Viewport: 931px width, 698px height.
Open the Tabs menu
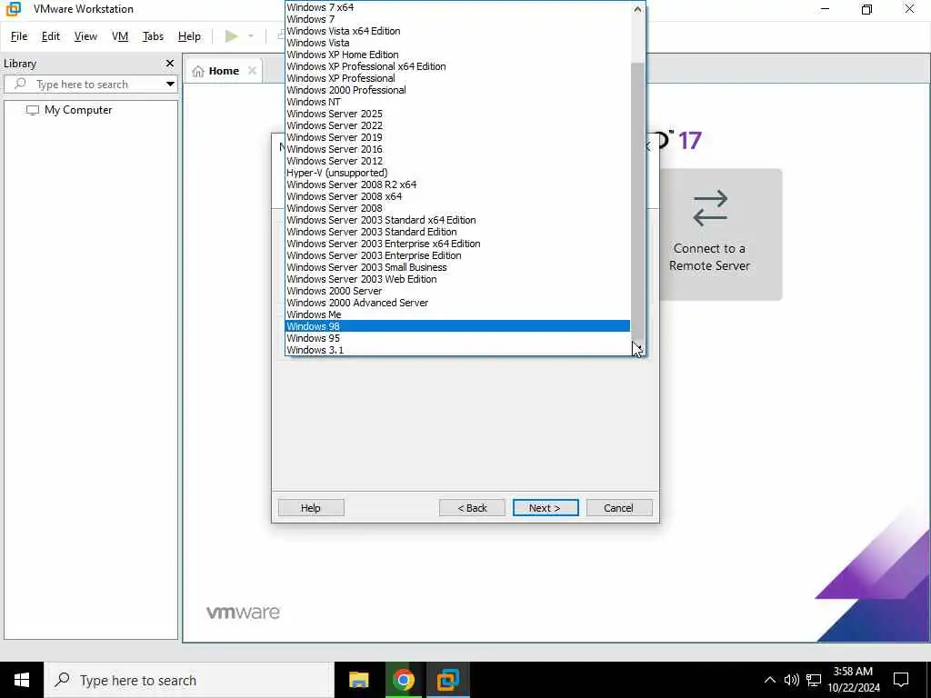[153, 36]
